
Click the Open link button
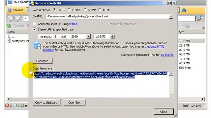74,103
